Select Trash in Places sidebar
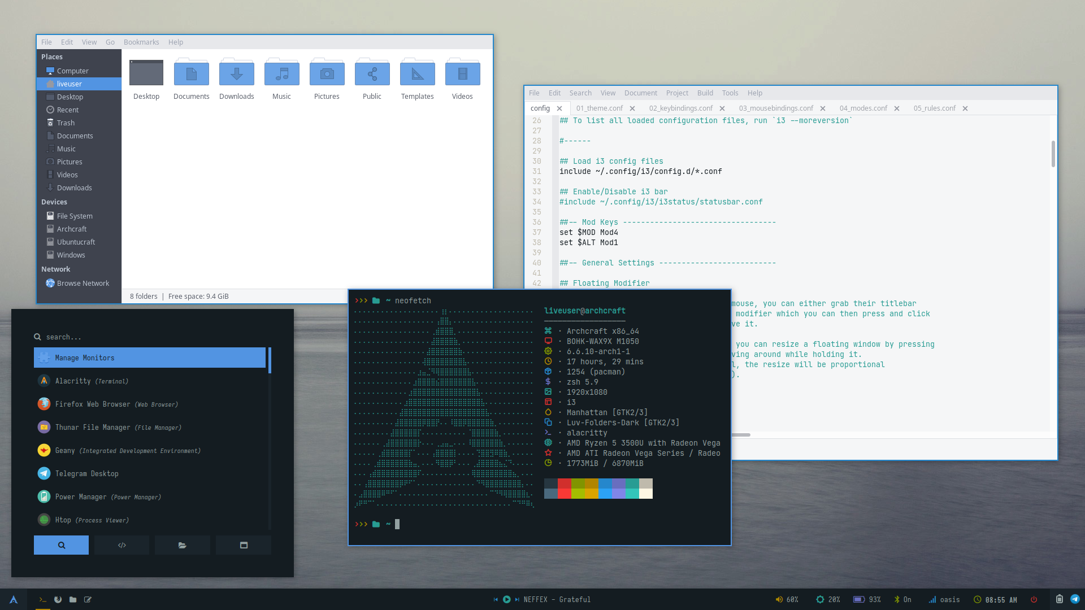This screenshot has height=610, width=1085. pyautogui.click(x=66, y=123)
